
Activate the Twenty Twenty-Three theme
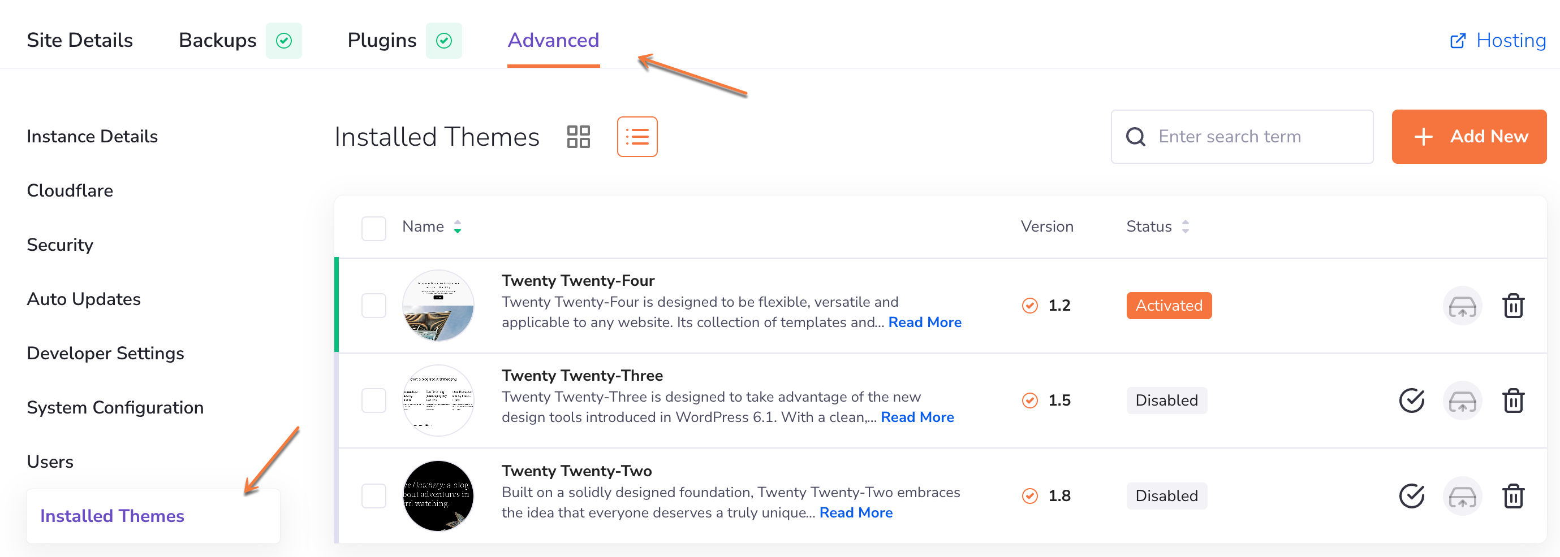1411,401
